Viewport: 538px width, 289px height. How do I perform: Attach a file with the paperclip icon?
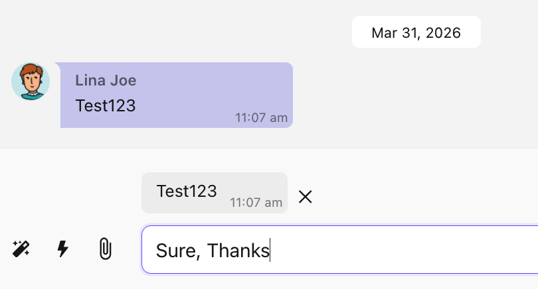click(104, 249)
